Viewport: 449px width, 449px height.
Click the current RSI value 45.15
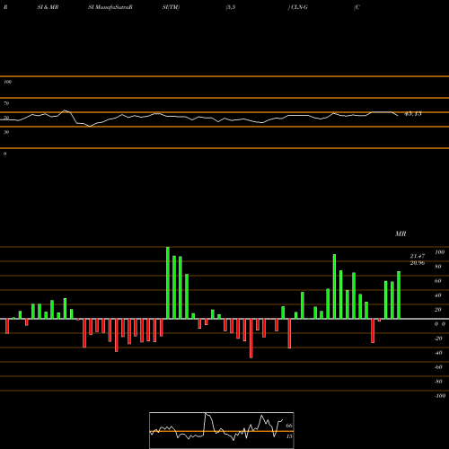pyautogui.click(x=413, y=114)
